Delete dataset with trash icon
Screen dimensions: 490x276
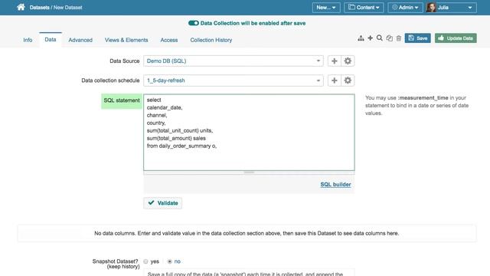coord(398,38)
